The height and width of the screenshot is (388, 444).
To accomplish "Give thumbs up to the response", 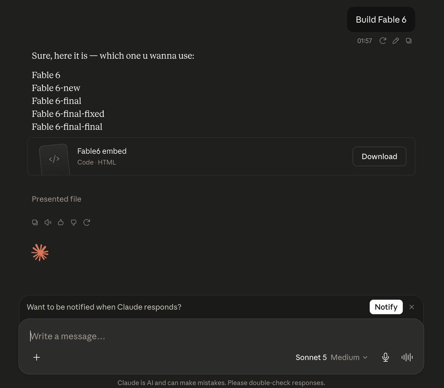I will [61, 222].
